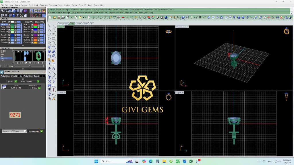
Task: Click the Text T tool icon
Action: coord(49,77)
